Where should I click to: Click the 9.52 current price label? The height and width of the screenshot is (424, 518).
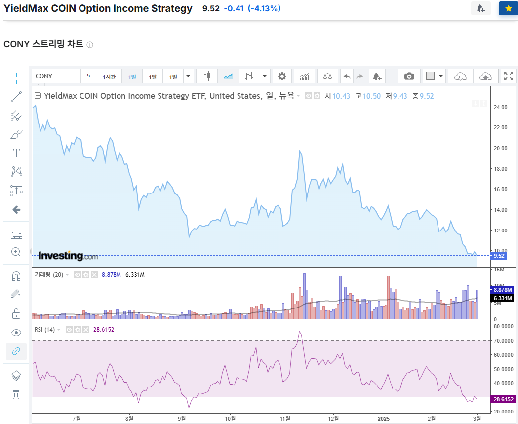pos(499,256)
